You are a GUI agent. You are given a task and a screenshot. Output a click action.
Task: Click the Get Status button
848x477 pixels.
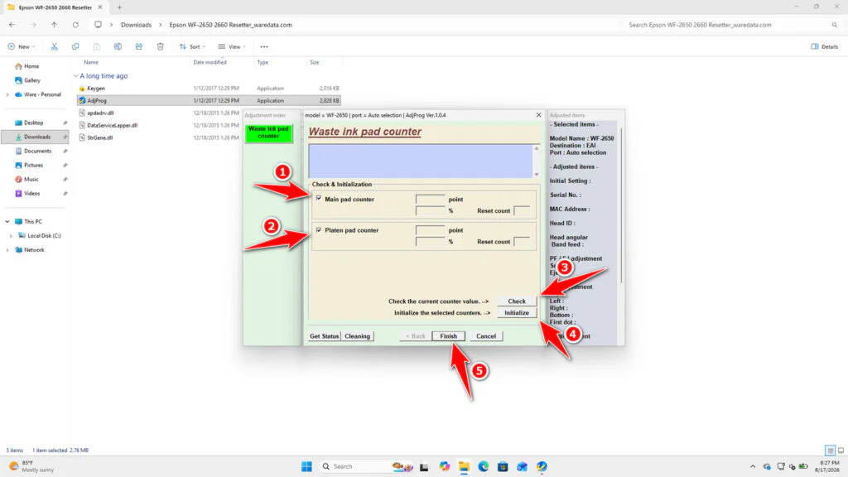coord(324,336)
